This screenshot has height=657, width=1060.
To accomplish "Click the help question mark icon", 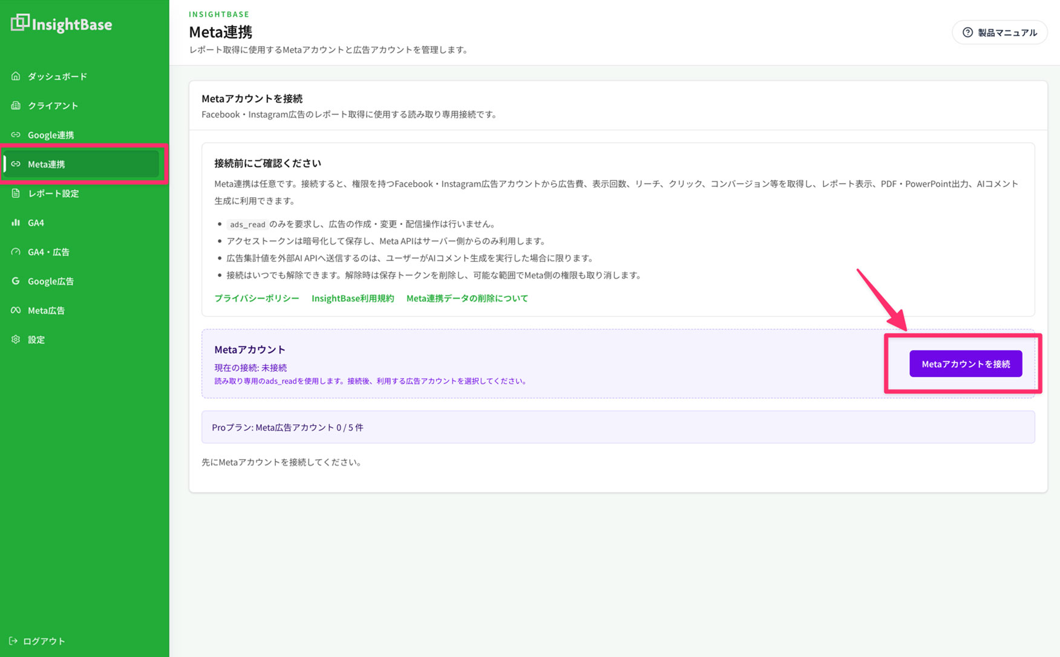I will (967, 33).
